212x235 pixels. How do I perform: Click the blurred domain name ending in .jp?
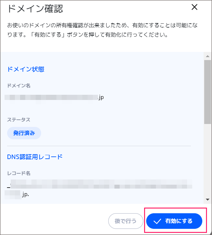tap(54, 97)
